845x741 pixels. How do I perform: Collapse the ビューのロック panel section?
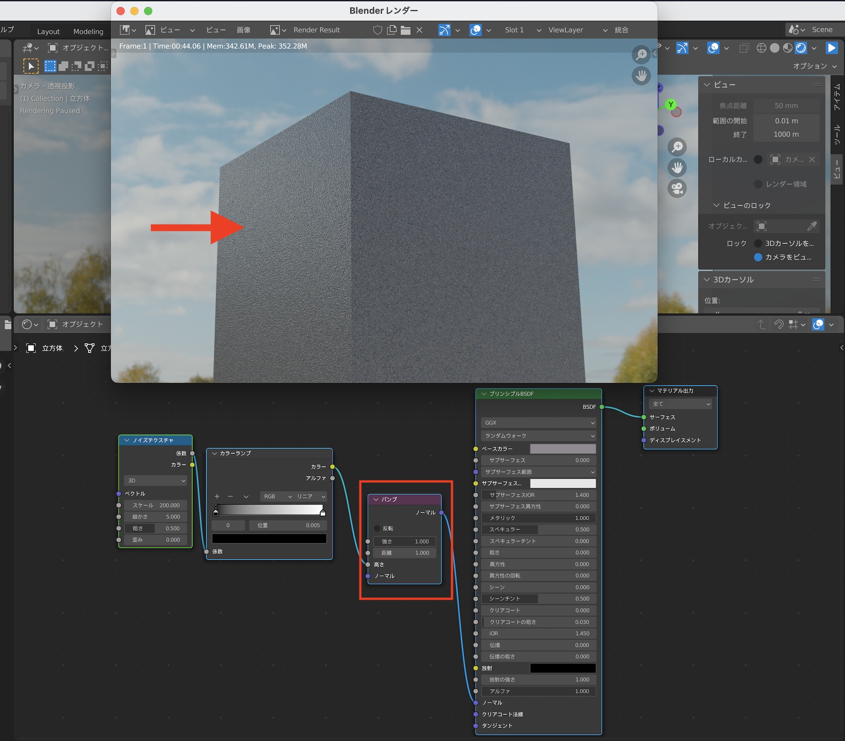click(716, 205)
